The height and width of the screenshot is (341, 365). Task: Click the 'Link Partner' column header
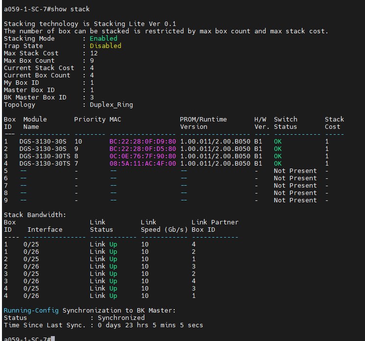(215, 222)
